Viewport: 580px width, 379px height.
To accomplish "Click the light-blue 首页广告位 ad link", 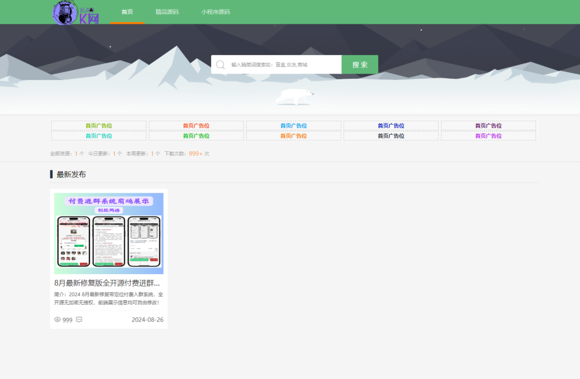I will (293, 126).
